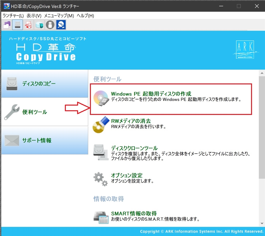265x236 pixels.
Task: Open the 表示(V) menu
Action: [34, 16]
